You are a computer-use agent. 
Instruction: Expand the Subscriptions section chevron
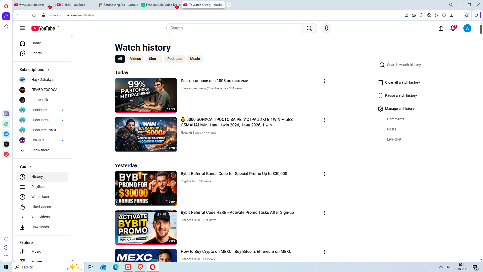pyautogui.click(x=48, y=70)
